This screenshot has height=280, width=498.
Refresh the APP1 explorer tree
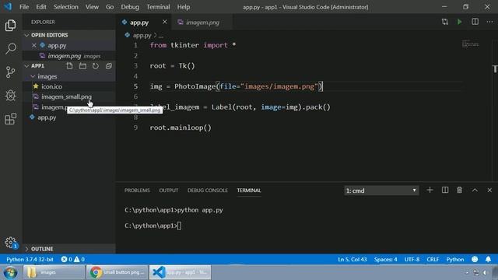(96, 65)
